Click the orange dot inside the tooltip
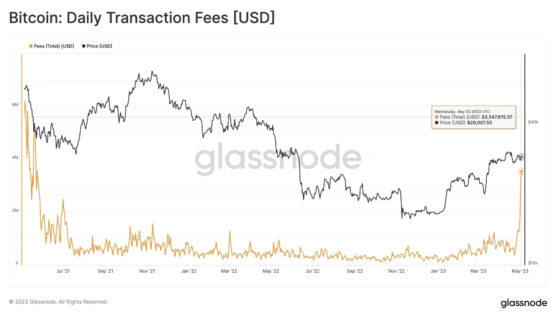 coord(437,117)
